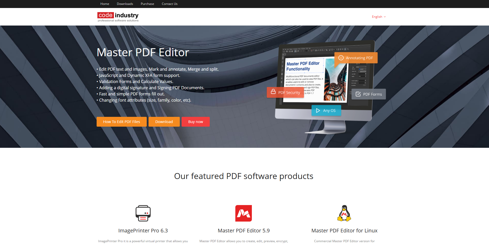Click 'Adding a digital signature' bullet line
This screenshot has height=244, width=489.
pos(150,88)
